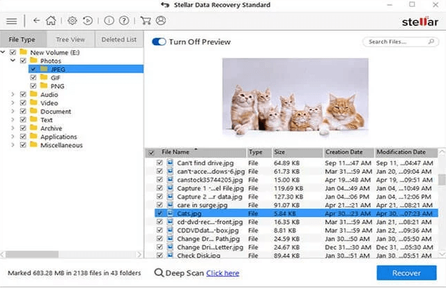Collapse the Photos tree node
The image size is (446, 288).
(13, 61)
